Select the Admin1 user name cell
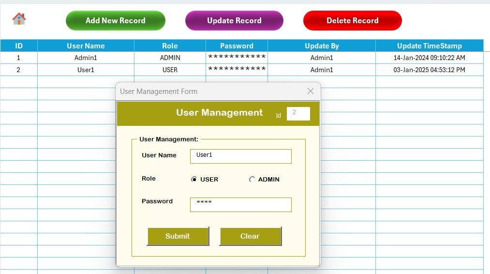This screenshot has height=274, width=490. 86,58
